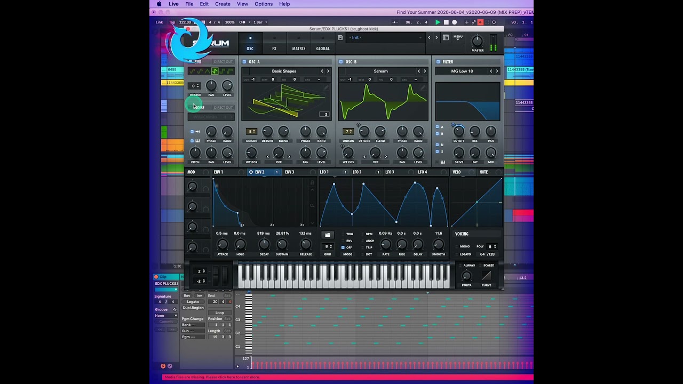Click the Link button in Live
The width and height of the screenshot is (683, 384).
(159, 22)
